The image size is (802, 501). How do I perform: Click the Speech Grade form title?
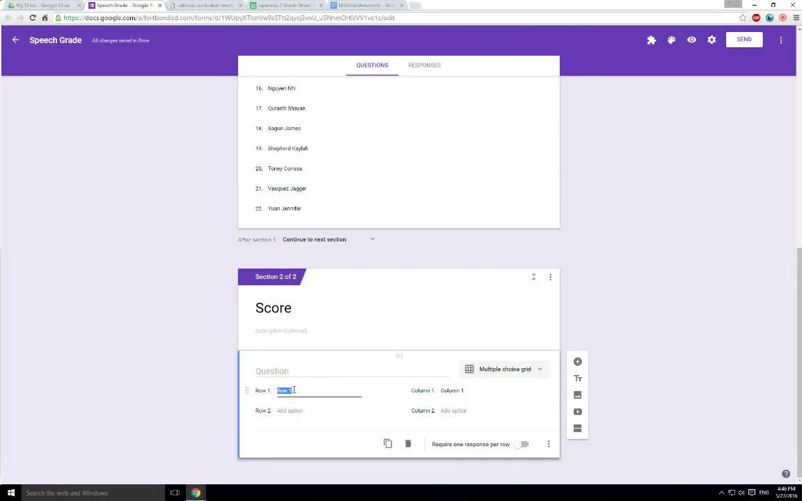pyautogui.click(x=55, y=40)
